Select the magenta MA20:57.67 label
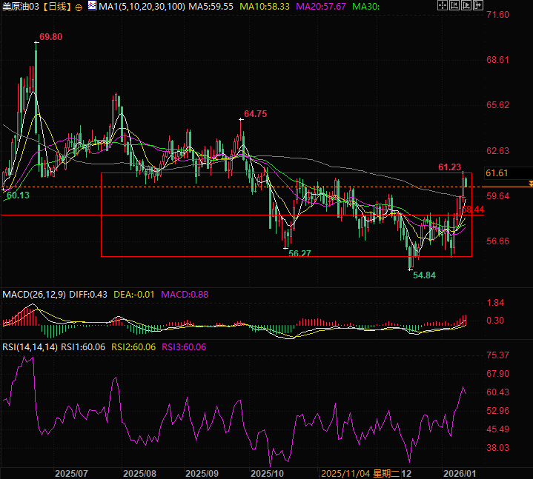The height and width of the screenshot is (479, 533). (x=320, y=7)
